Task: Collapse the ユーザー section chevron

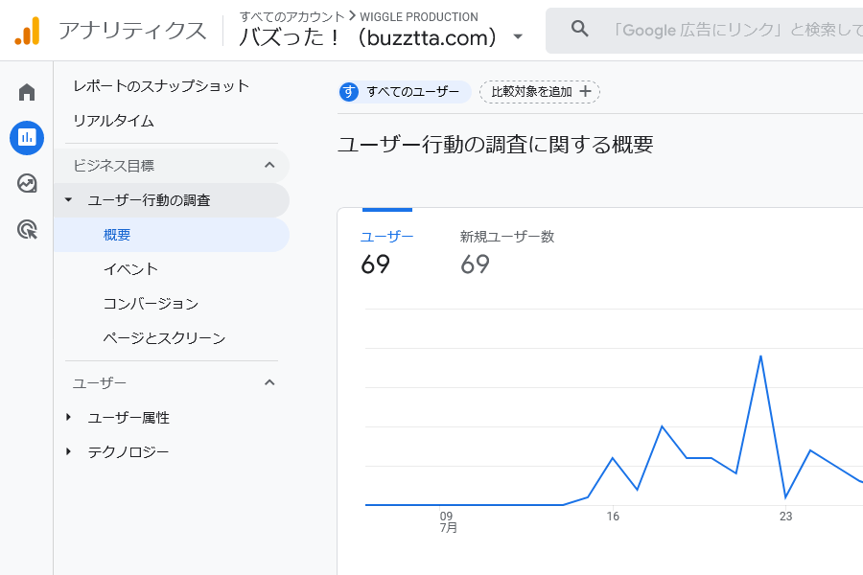Action: click(269, 382)
